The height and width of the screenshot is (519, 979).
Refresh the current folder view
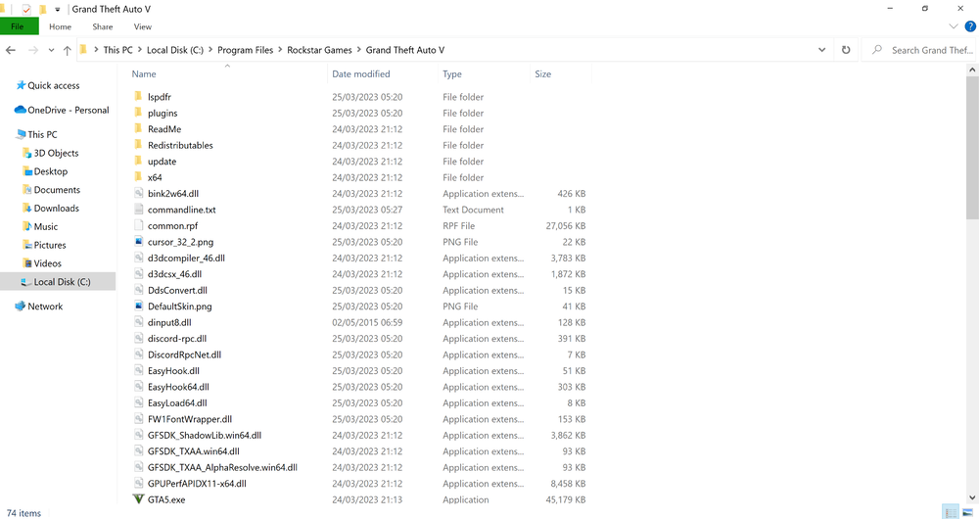pos(846,50)
